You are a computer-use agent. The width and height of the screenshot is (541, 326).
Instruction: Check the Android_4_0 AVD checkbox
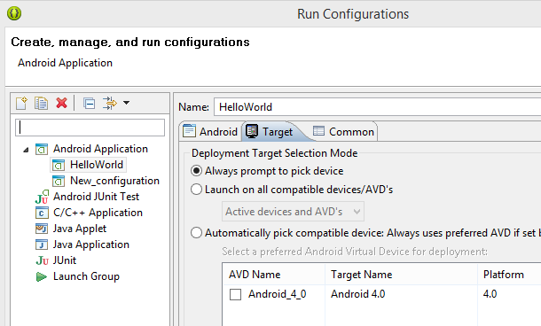click(235, 295)
